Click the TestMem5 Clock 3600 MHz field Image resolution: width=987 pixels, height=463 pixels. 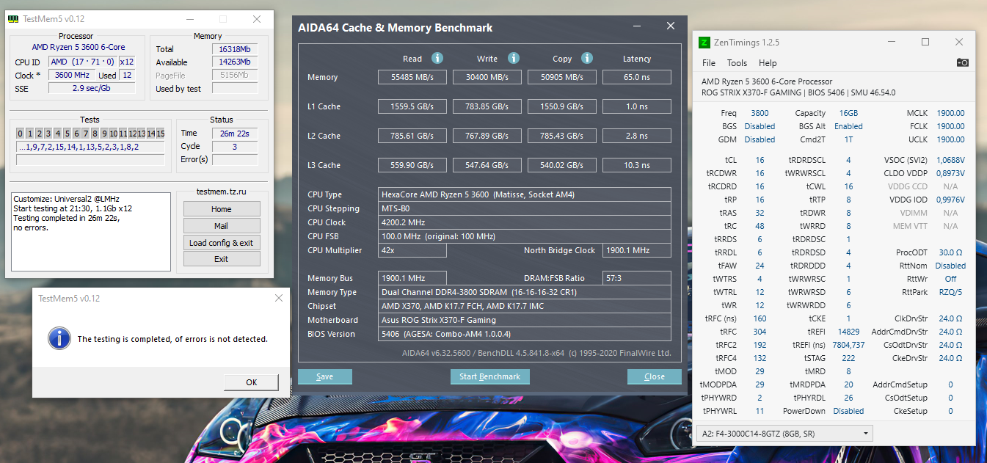pyautogui.click(x=71, y=75)
